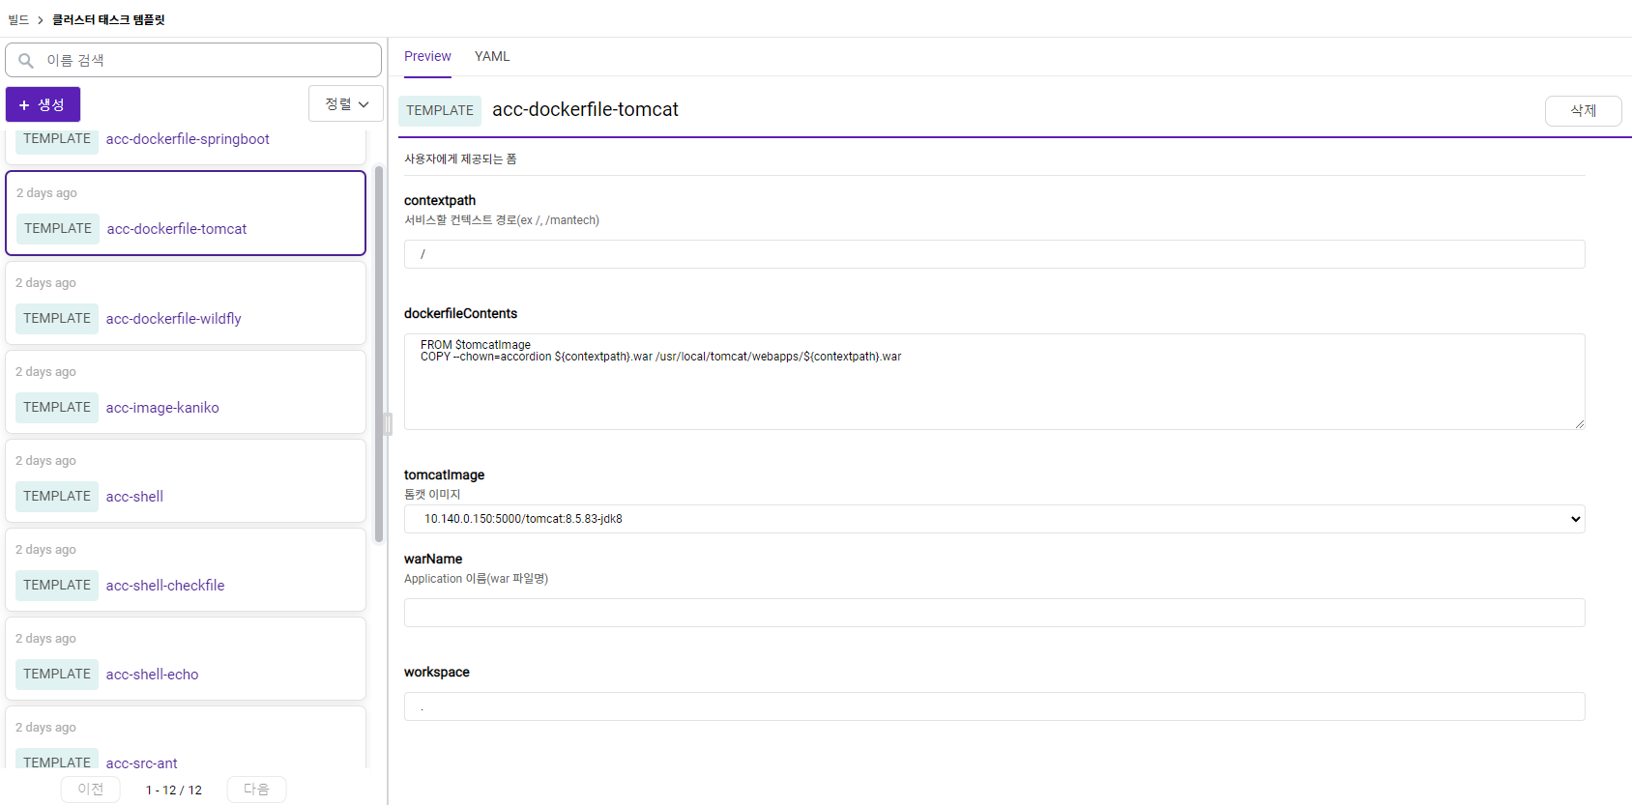Select the acc-dockerfile-tomcat template card
Viewport: 1632px width, 805px height.
(x=186, y=214)
